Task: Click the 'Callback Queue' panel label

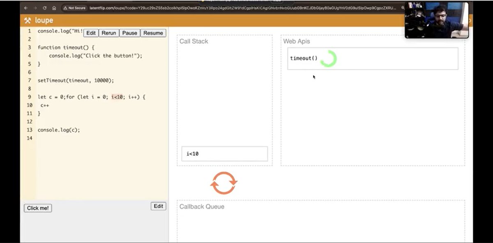Action: pyautogui.click(x=202, y=206)
